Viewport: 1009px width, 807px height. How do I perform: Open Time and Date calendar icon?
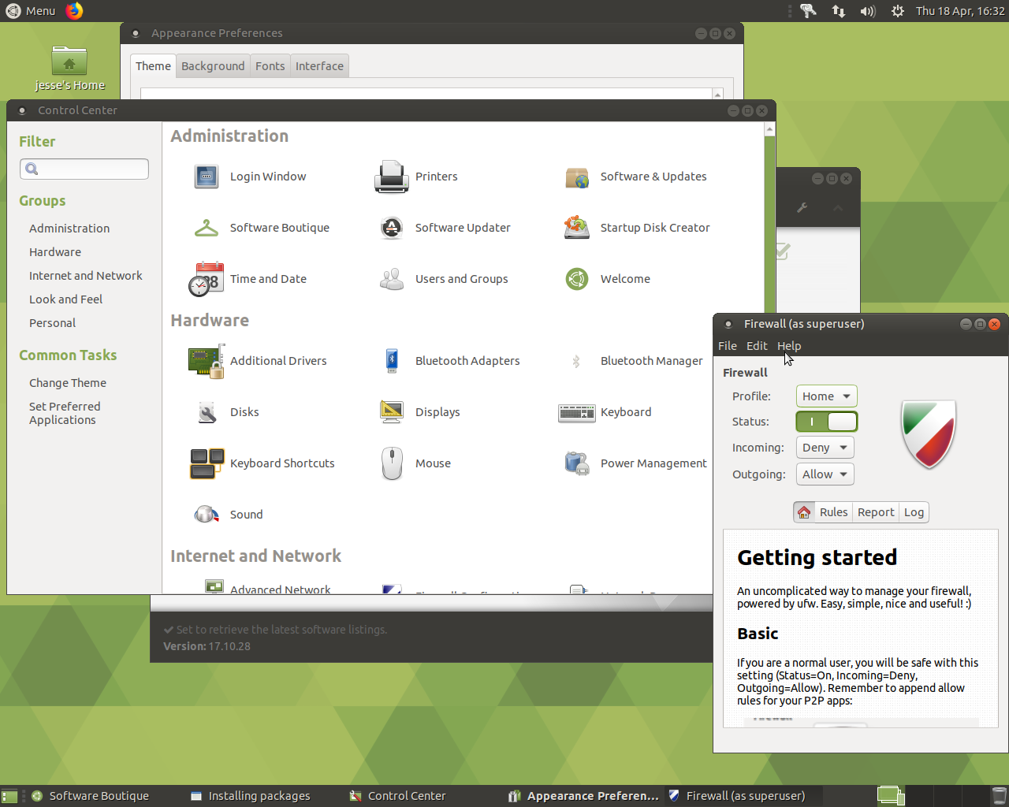click(207, 279)
